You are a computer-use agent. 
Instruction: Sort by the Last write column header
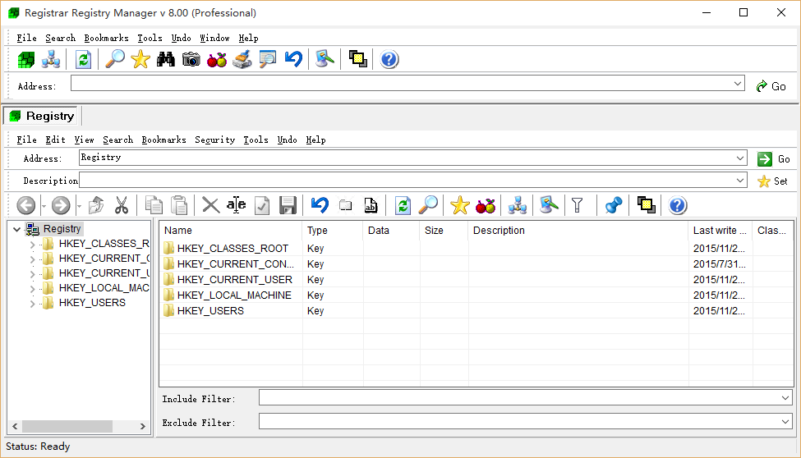(720, 231)
